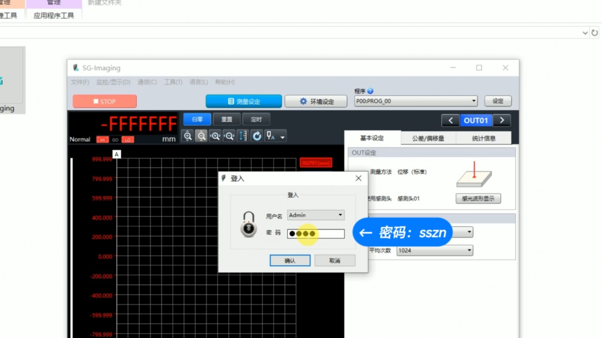Image resolution: width=602 pixels, height=338 pixels.
Task: Go to previous output with left arrow
Action: 450,120
